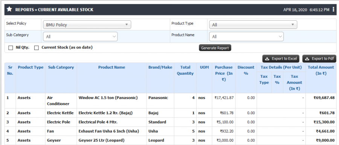Click the download icon on Export to Excel
339x145 pixels.
click(x=267, y=59)
